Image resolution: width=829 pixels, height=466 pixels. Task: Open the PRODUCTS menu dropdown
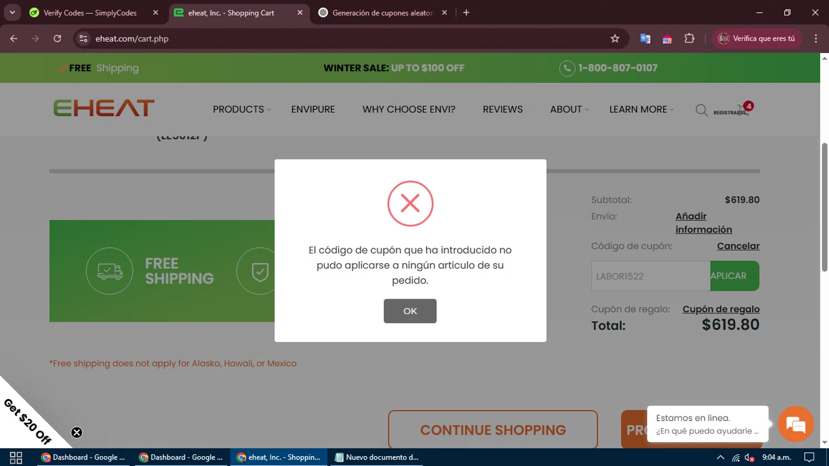pos(242,109)
